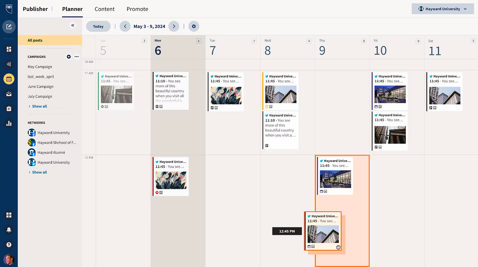This screenshot has width=478, height=267.
Task: Select All posts filter
Action: (50, 40)
